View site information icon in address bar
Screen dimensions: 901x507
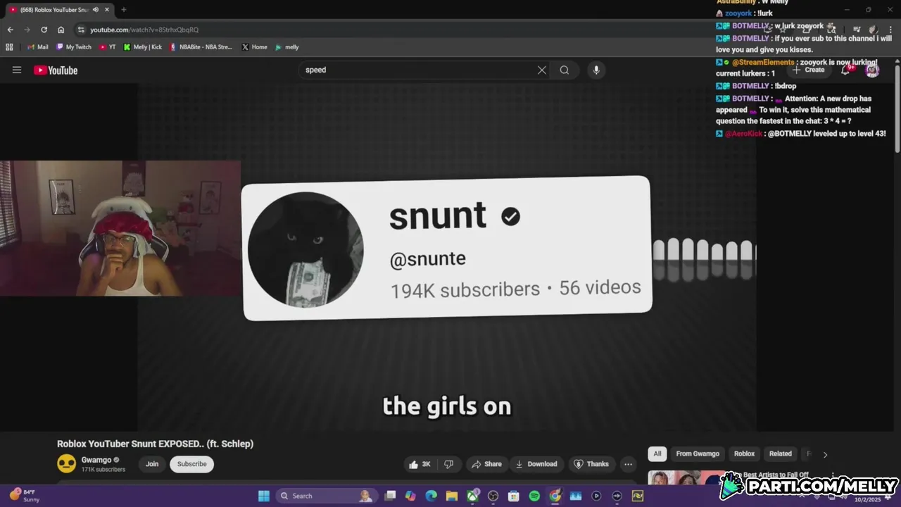81,30
